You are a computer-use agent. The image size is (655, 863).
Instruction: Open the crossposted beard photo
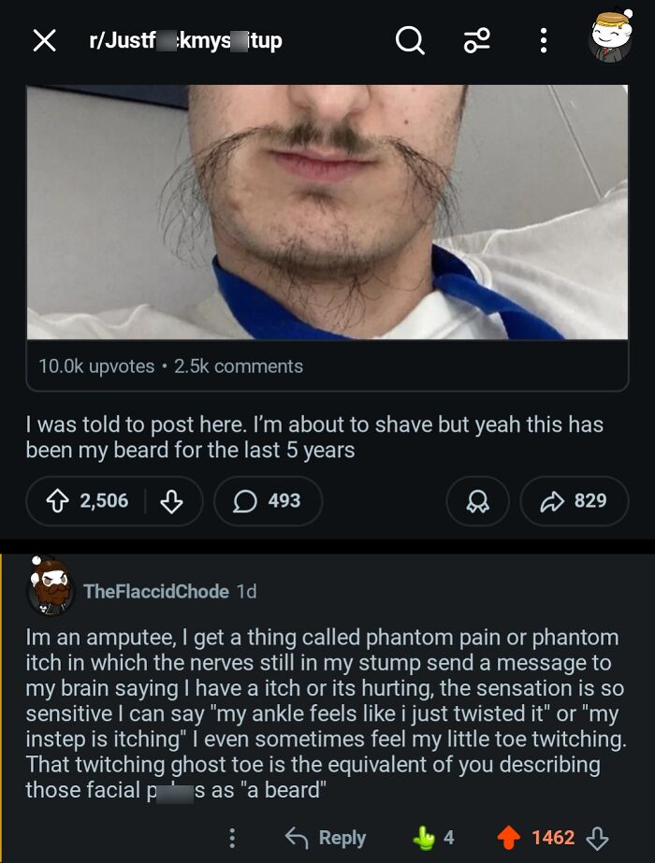[x=327, y=212]
